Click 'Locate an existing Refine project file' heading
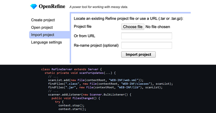This screenshot has width=216, height=113. (128, 18)
